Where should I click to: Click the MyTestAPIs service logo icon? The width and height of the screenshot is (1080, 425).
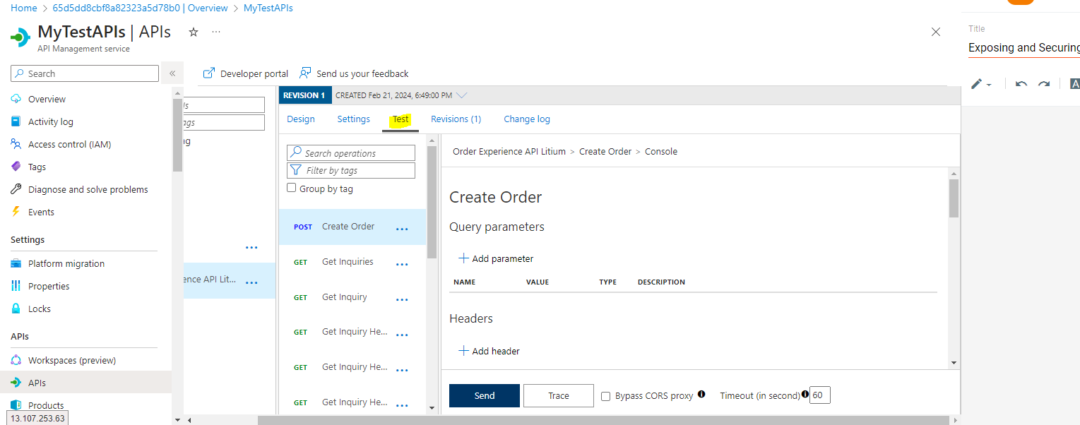tap(20, 37)
